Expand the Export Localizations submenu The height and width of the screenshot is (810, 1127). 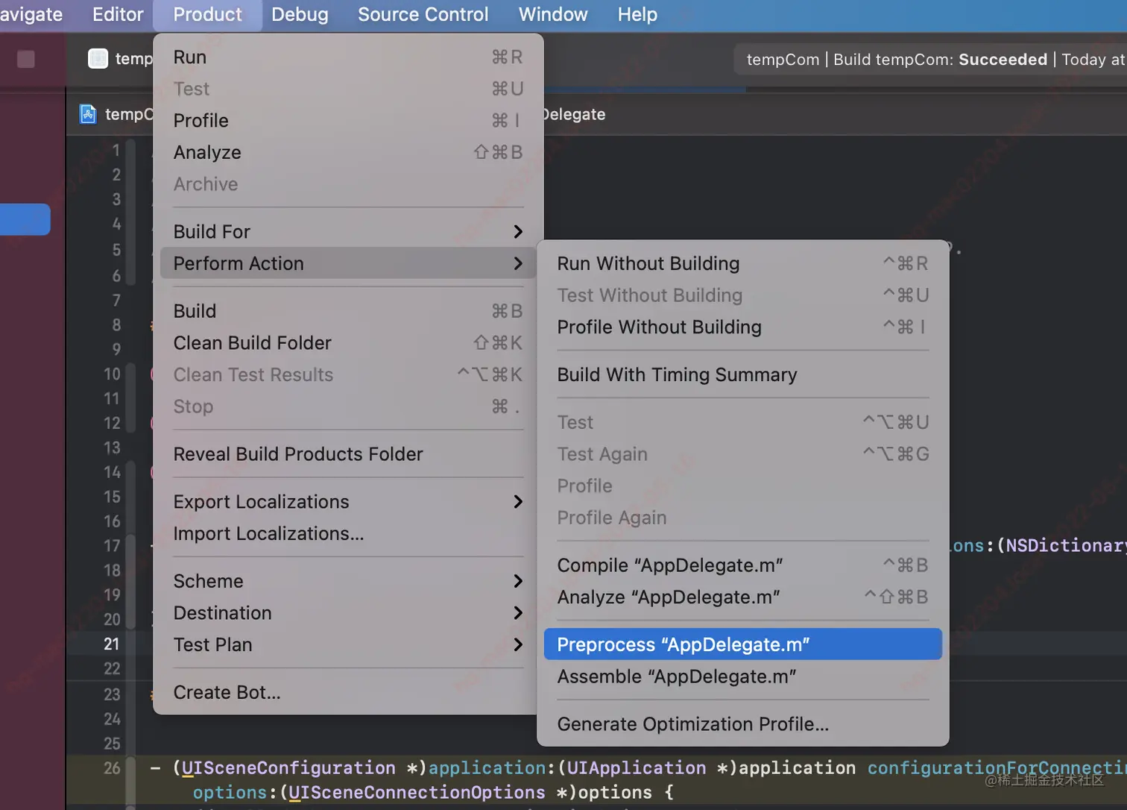pos(517,502)
